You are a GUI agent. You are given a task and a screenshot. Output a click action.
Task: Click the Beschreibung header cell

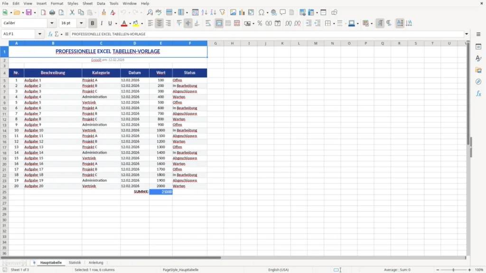pos(53,73)
